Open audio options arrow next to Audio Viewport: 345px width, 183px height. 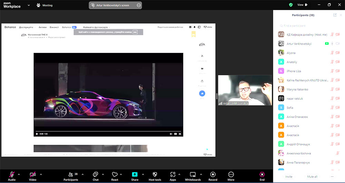pos(19,175)
